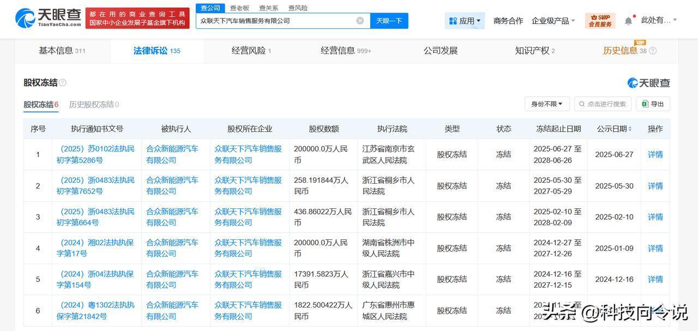This screenshot has width=698, height=331.
Task: Click help icon next to 历史信息 tab
Action: pyautogui.click(x=653, y=51)
